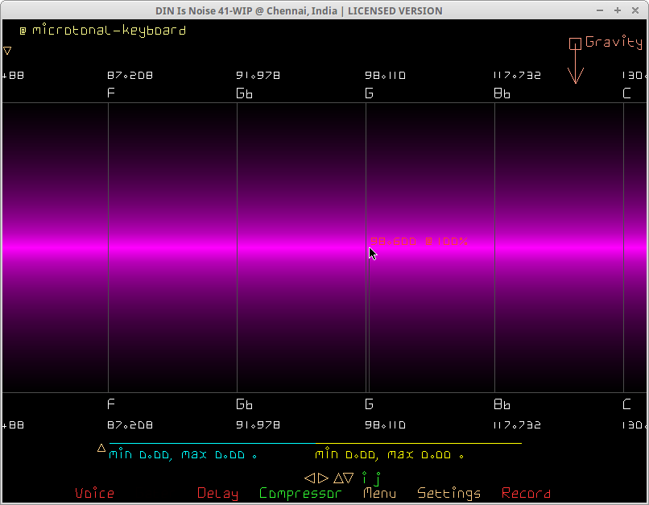Open the Menu at the bottom
The image size is (649, 505).
coord(379,493)
